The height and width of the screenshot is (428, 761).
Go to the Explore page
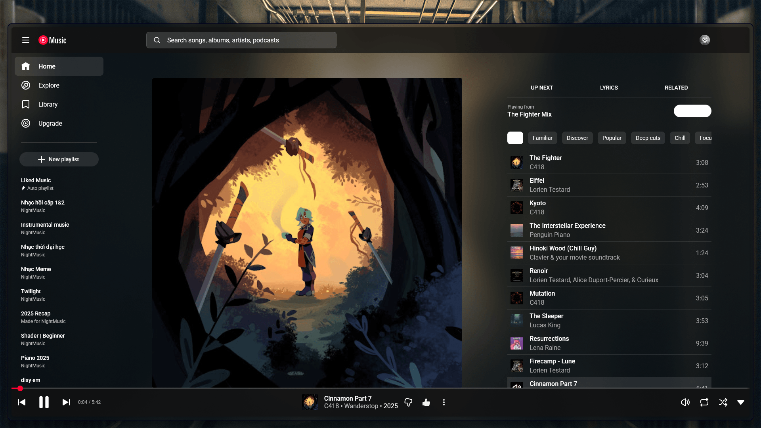point(49,85)
